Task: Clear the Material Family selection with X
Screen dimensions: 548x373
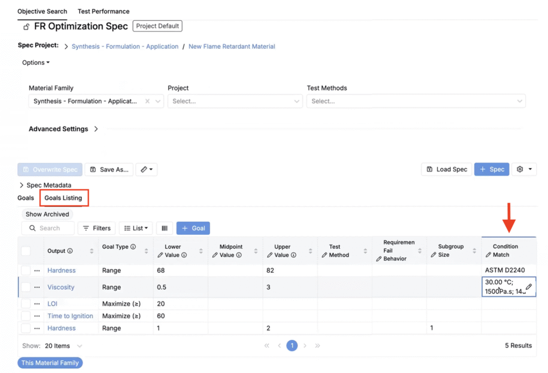Action: (x=148, y=101)
